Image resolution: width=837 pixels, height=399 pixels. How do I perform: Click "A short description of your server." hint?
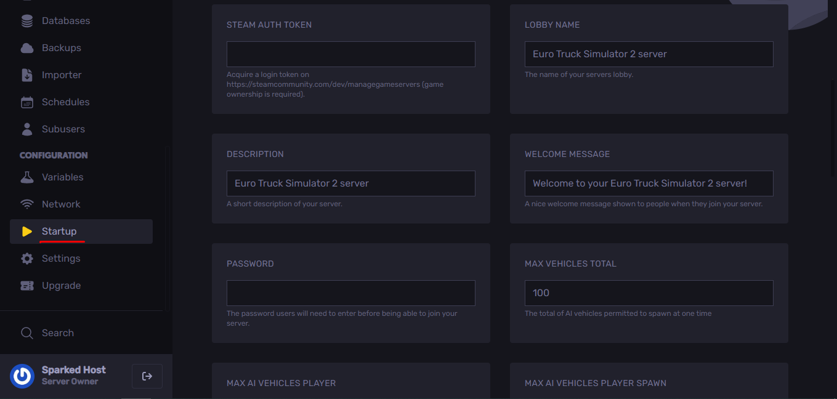tap(285, 204)
